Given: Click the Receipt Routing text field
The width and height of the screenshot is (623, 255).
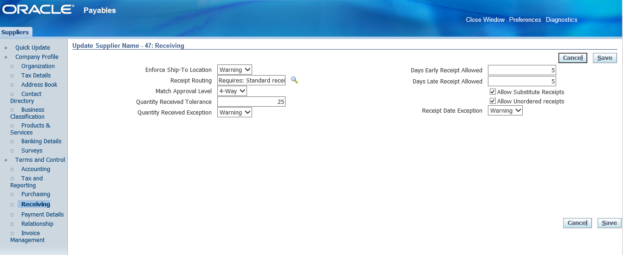Looking at the screenshot, I should click(x=251, y=80).
